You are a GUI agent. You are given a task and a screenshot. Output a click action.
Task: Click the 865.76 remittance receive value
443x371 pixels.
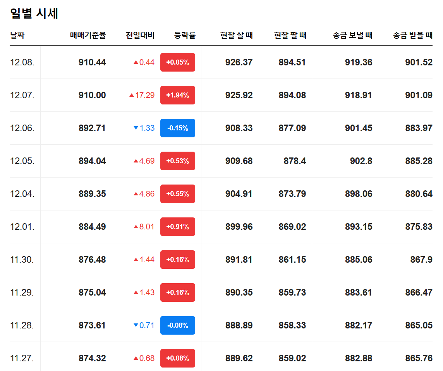click(419, 358)
